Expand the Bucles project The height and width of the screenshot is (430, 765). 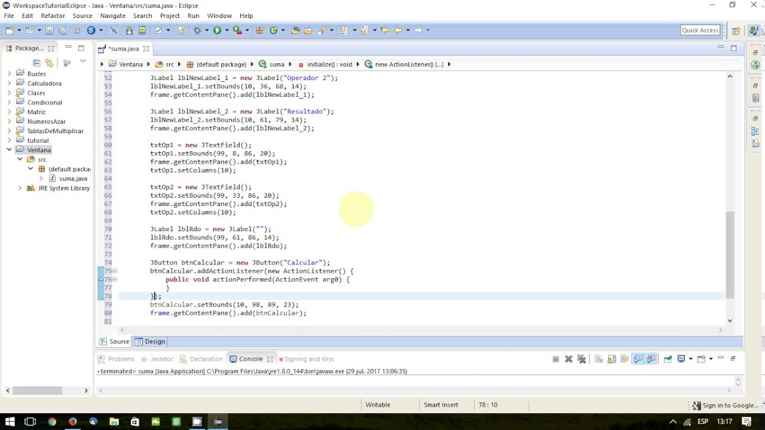click(x=9, y=73)
